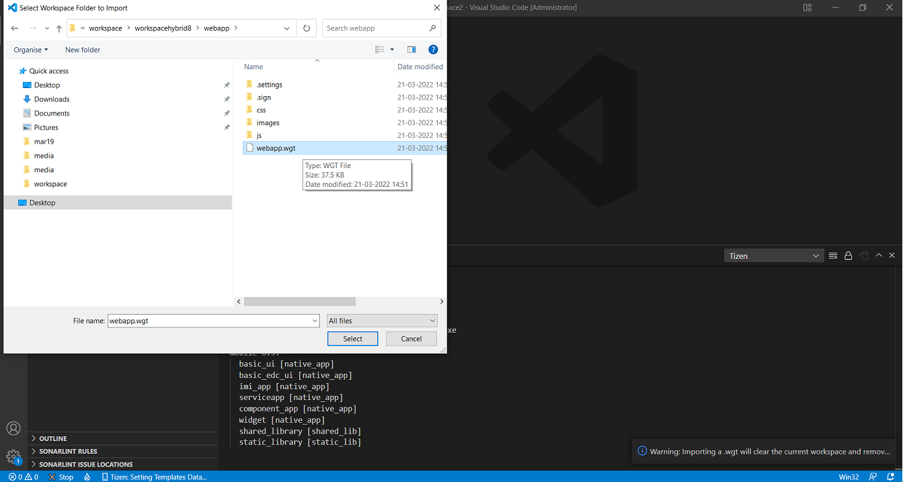Image resolution: width=903 pixels, height=482 pixels.
Task: Refresh the folder view in dialog
Action: click(x=307, y=28)
